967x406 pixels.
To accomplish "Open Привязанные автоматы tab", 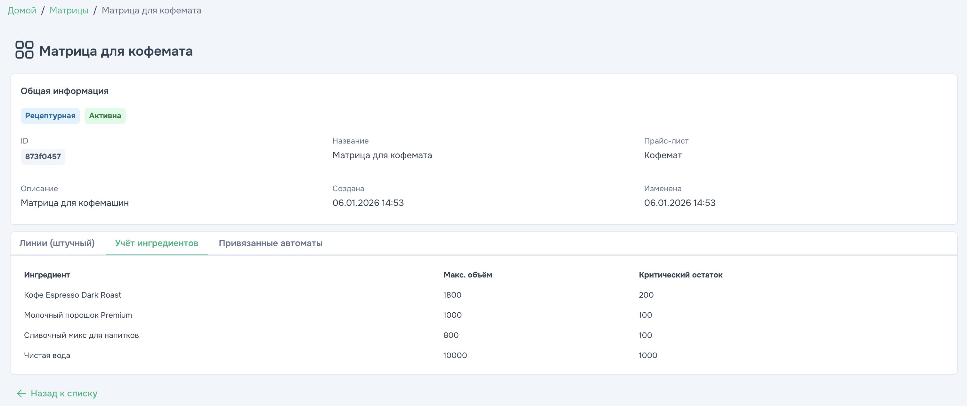I will click(270, 243).
